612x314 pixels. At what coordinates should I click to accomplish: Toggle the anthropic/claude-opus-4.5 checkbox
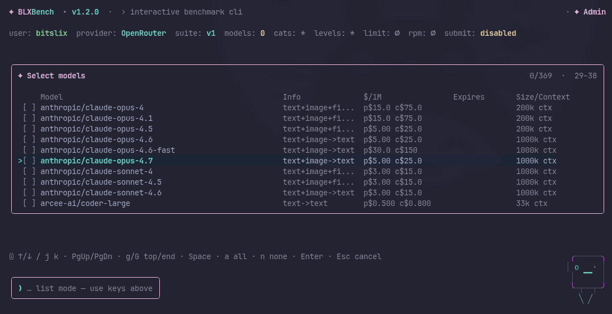click(29, 129)
